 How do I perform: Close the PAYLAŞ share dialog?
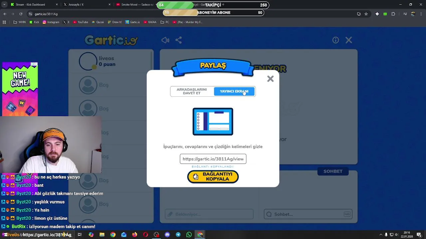[x=270, y=79]
